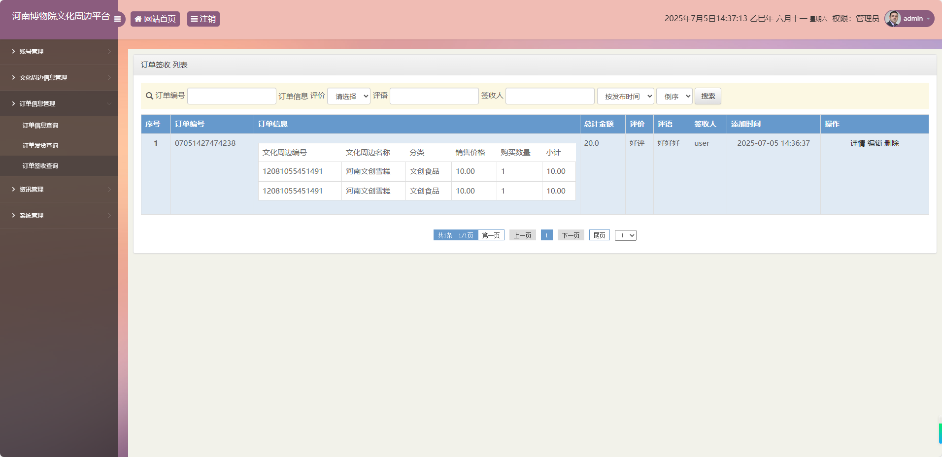Click the 搜索 search button
Viewport: 942px width, 457px height.
[x=707, y=96]
